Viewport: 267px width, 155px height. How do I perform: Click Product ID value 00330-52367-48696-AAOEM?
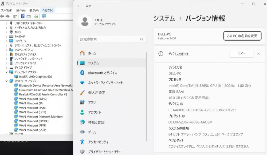pos(190,122)
